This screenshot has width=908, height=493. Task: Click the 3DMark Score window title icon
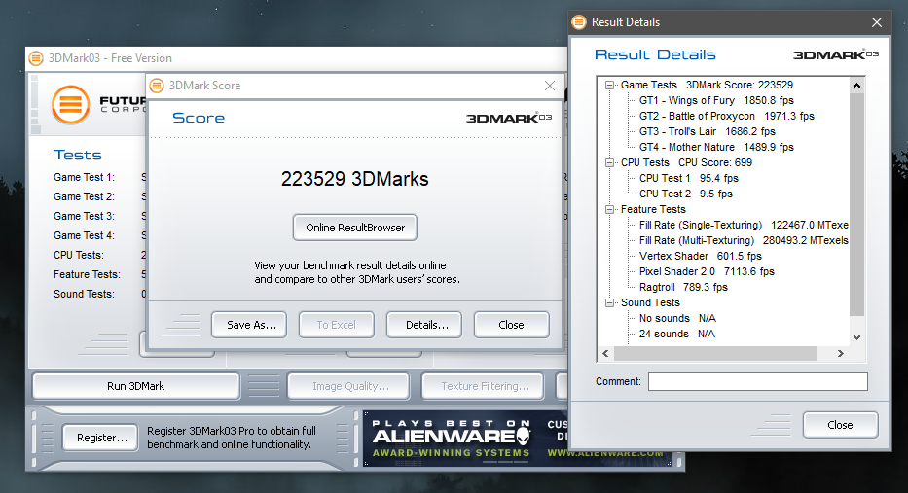pyautogui.click(x=157, y=86)
